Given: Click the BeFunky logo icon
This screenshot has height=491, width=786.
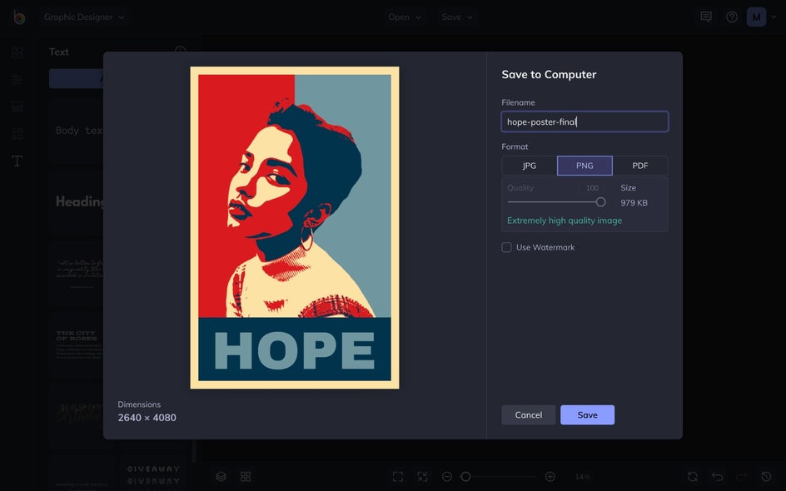Looking at the screenshot, I should (19, 17).
